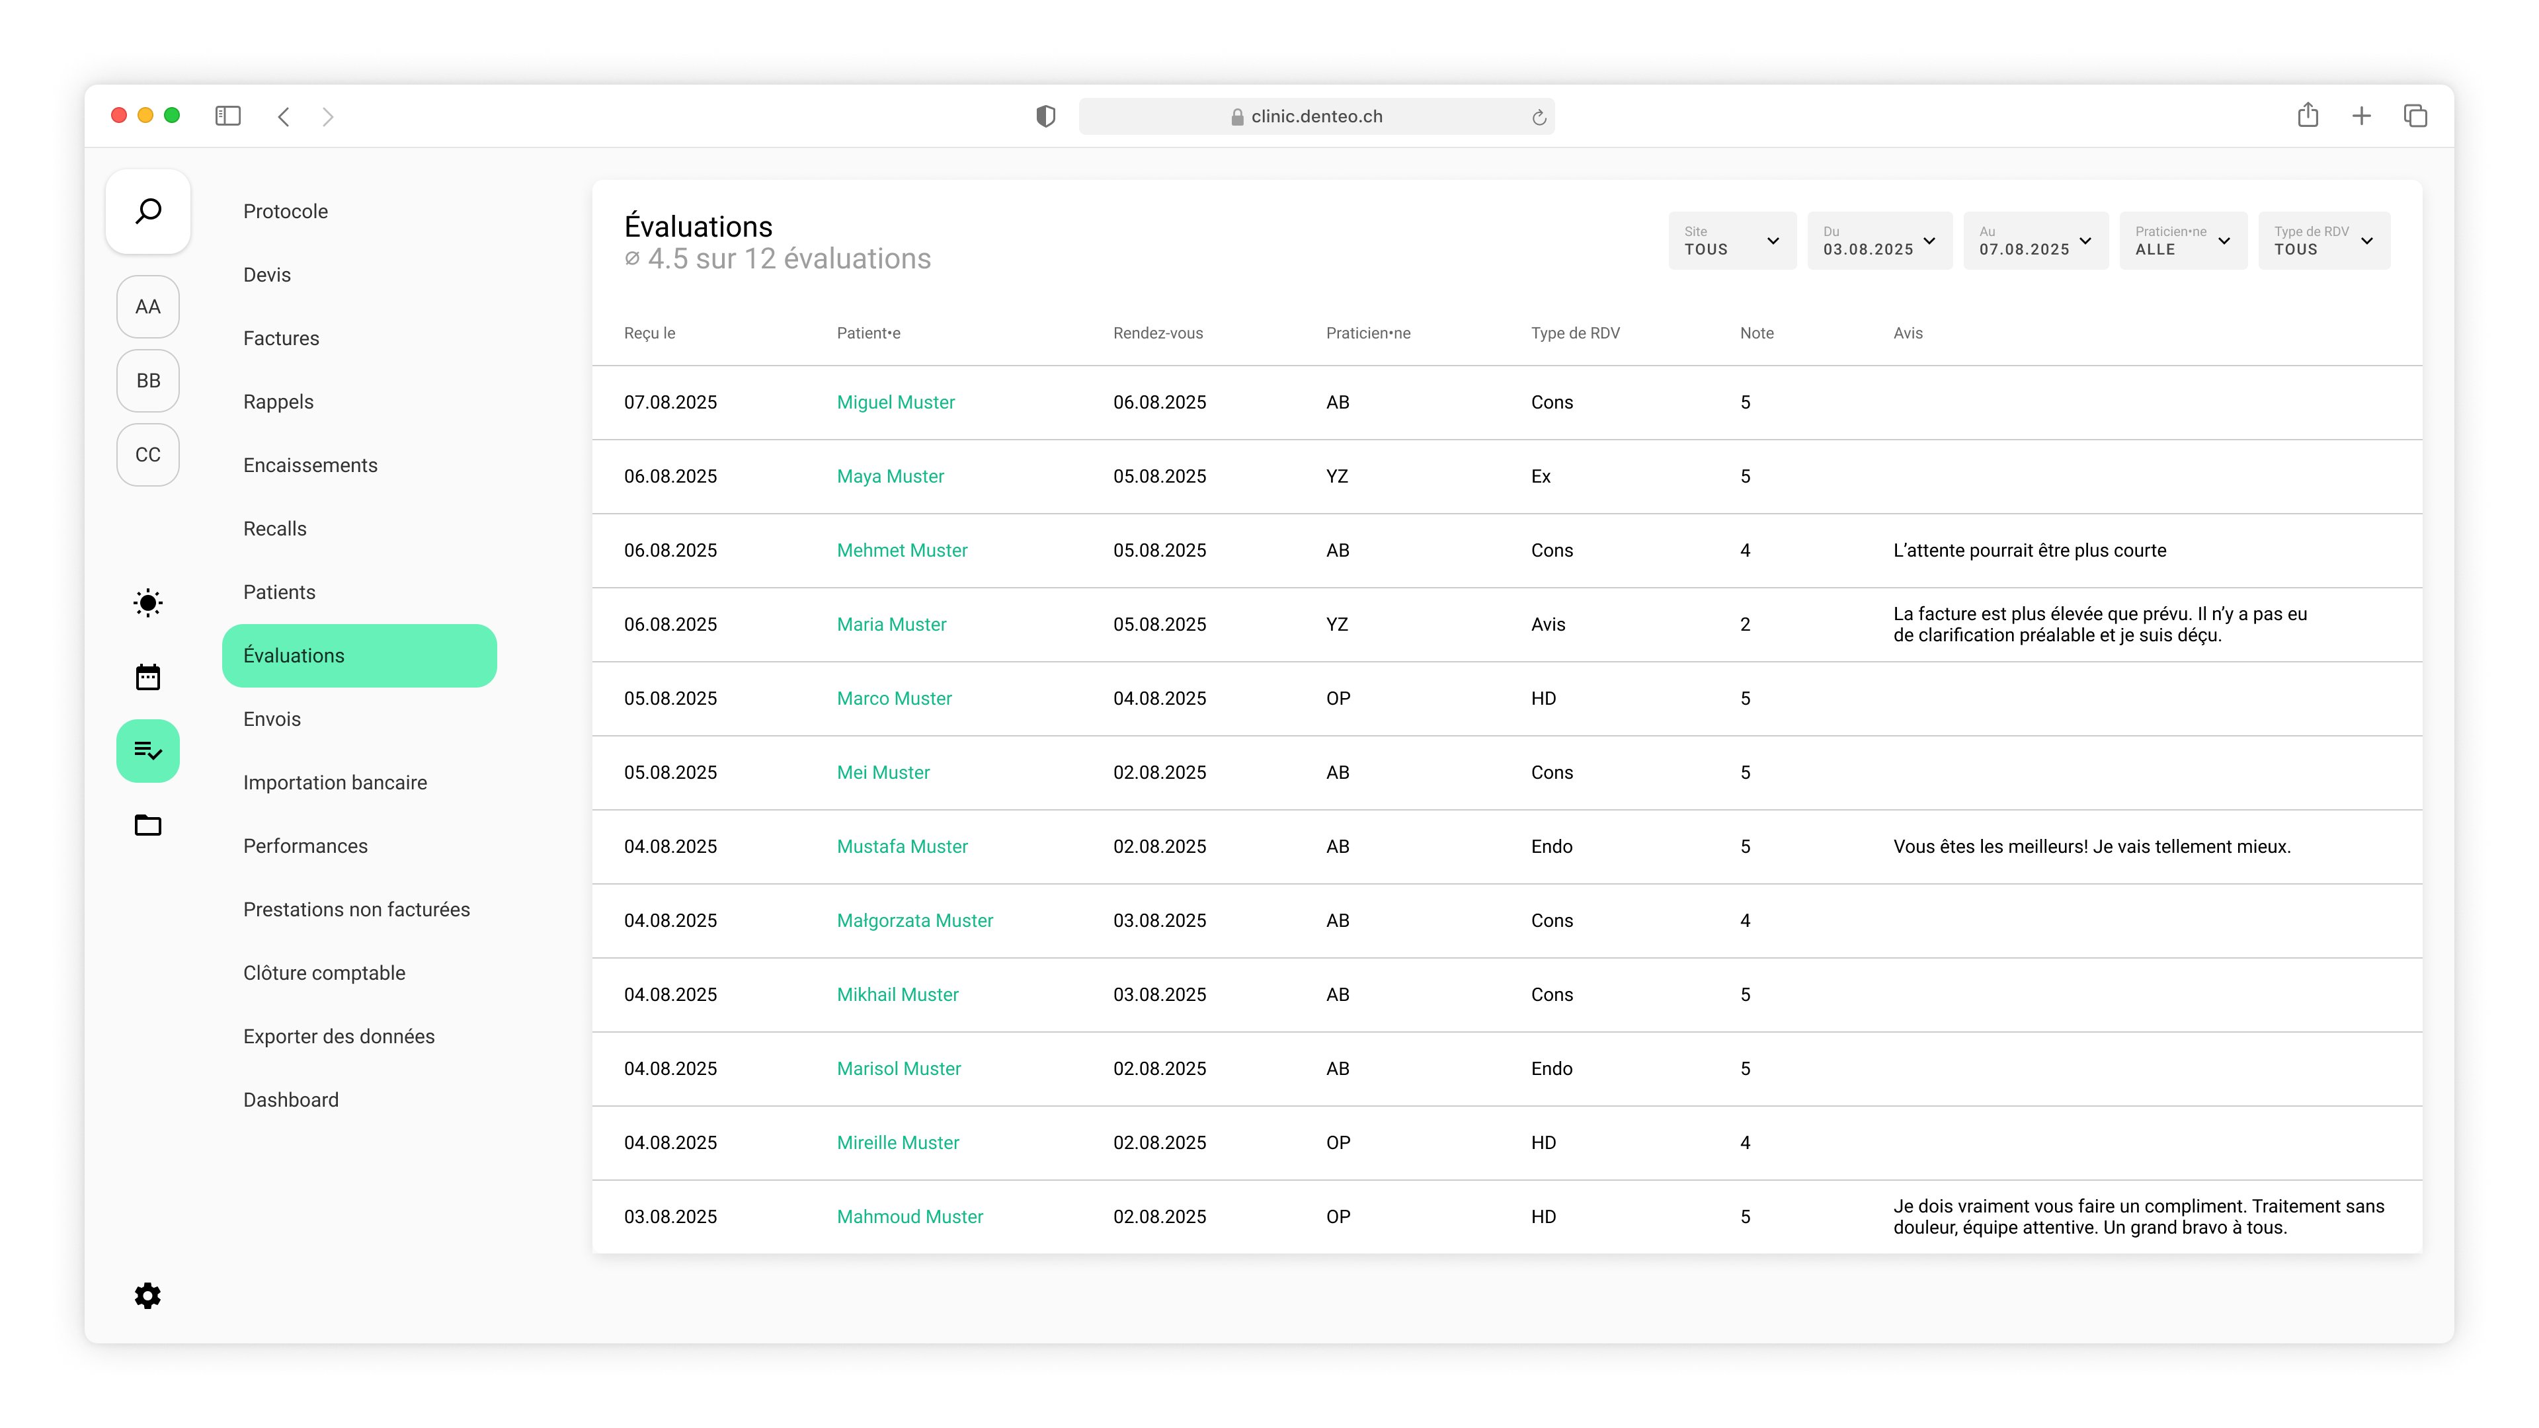Viewport: 2539px width, 1428px height.
Task: Open patient Miguel Muster link
Action: (x=895, y=402)
